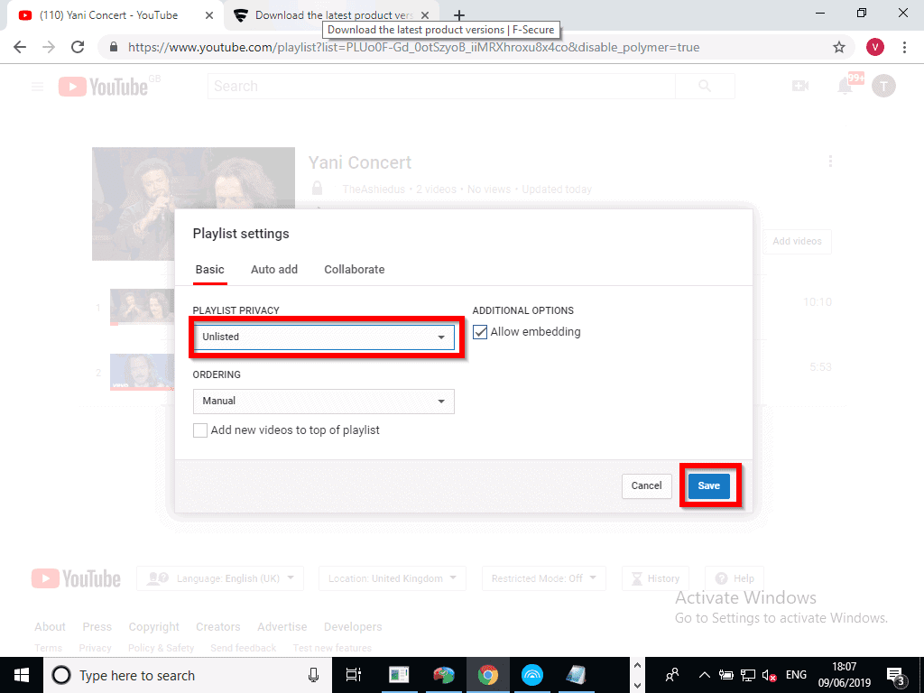Open the Playlist Privacy dropdown showing Unlisted
The width and height of the screenshot is (924, 693).
pyautogui.click(x=323, y=337)
